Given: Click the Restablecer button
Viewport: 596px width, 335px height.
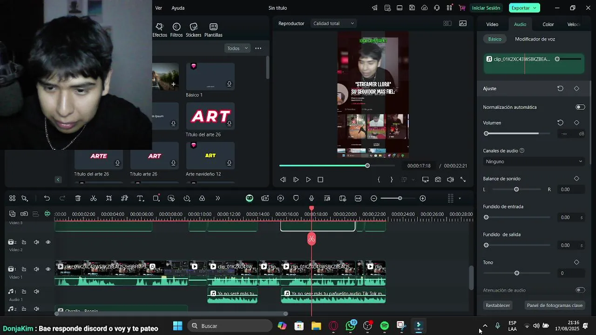Looking at the screenshot, I should point(498,305).
